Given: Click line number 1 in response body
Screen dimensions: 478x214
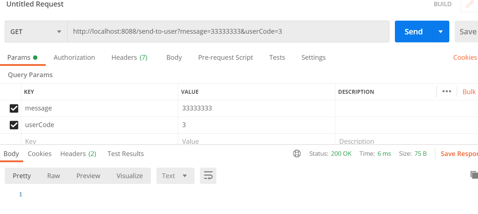Looking at the screenshot, I should coord(20,194).
